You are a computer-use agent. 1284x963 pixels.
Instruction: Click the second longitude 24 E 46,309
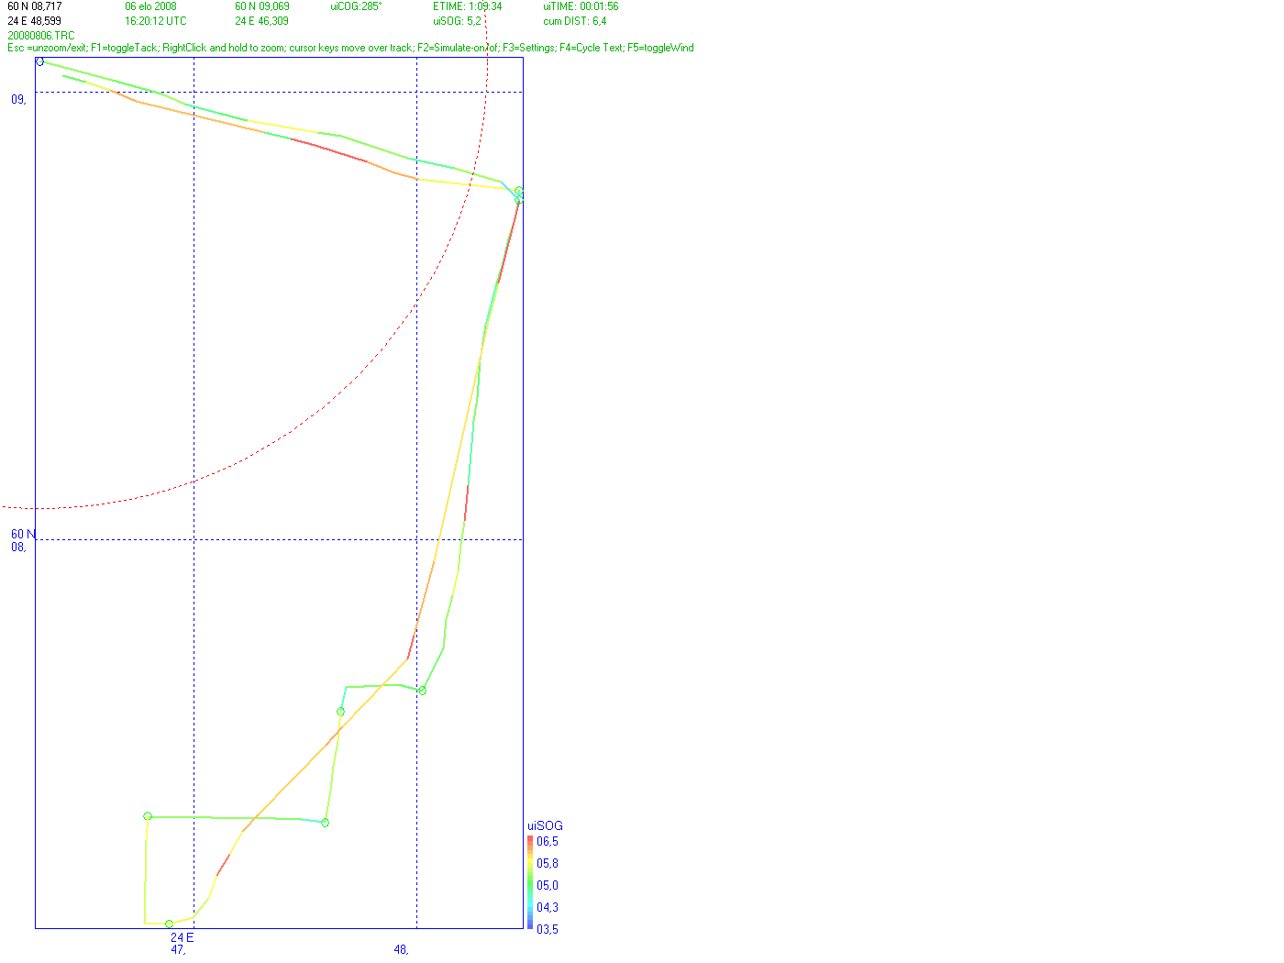262,21
